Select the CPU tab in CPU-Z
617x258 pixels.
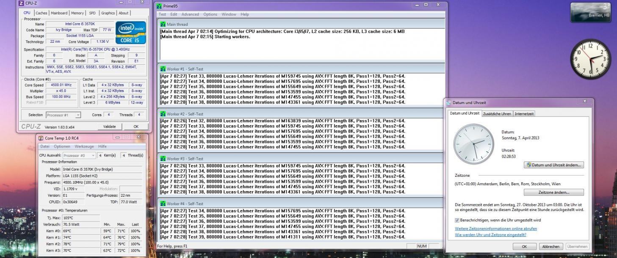[27, 13]
